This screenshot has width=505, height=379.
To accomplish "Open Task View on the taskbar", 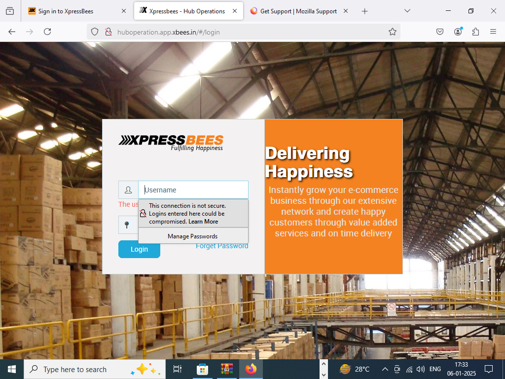I will 178,369.
